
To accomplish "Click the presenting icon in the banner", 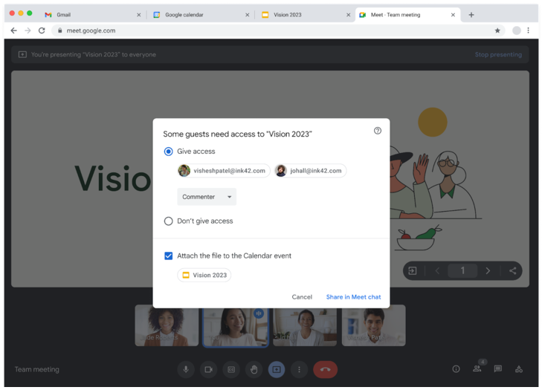I will pyautogui.click(x=22, y=54).
